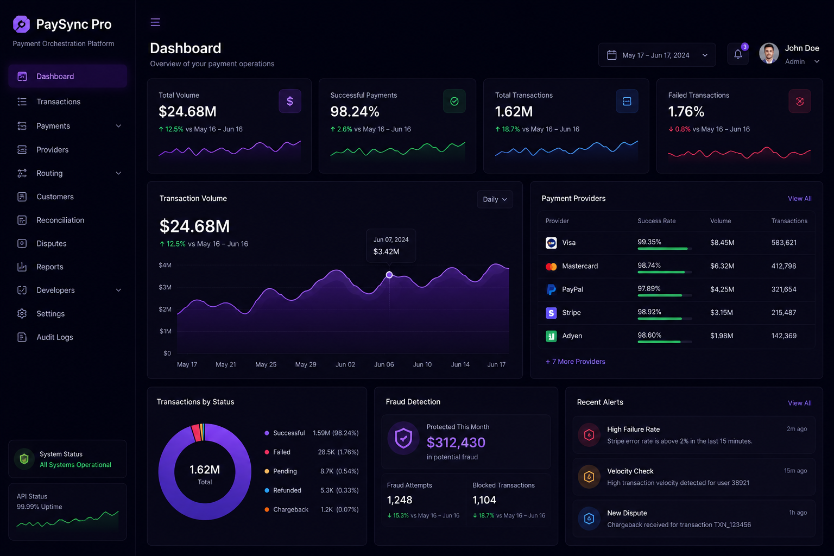Click the checkmark icon in Successful Payments card
This screenshot has height=556, width=834.
(454, 101)
